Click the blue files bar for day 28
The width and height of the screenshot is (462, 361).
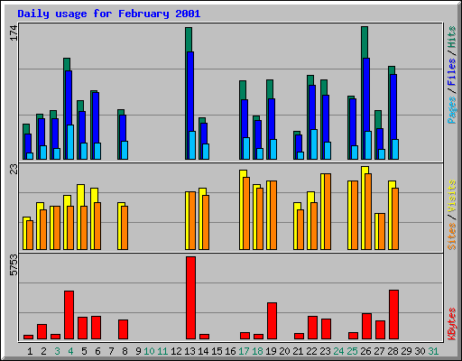pyautogui.click(x=393, y=106)
